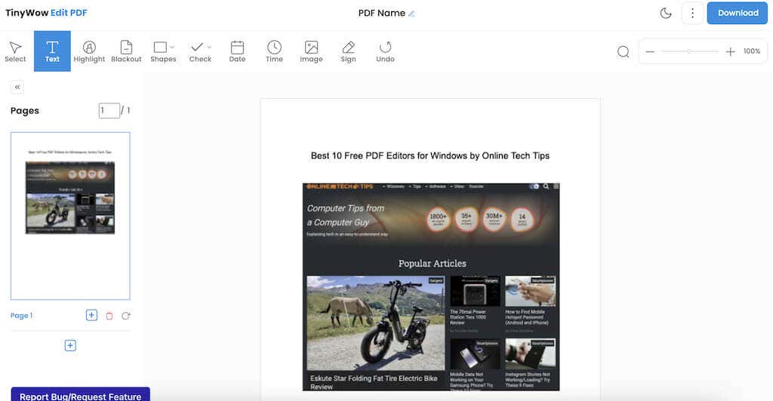The height and width of the screenshot is (401, 773).
Task: Expand the Shapes dropdown arrow
Action: click(x=172, y=48)
